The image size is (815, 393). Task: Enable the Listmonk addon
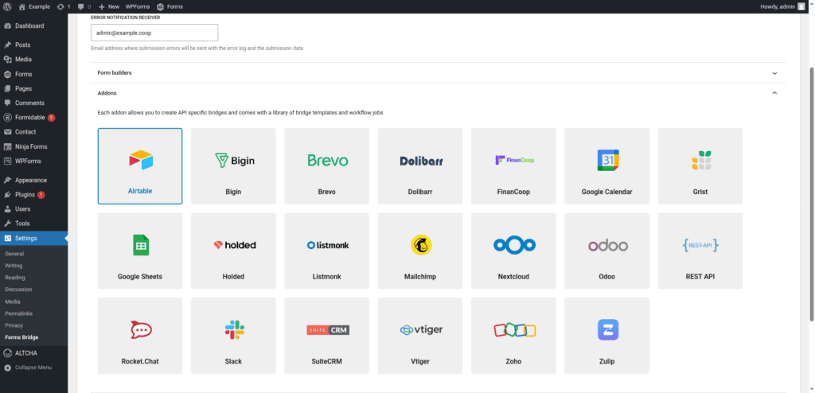(x=327, y=251)
